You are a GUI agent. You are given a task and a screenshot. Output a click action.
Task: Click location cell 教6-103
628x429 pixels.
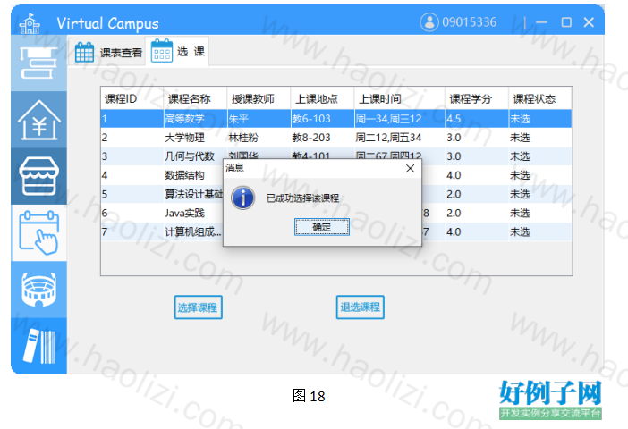(x=322, y=119)
